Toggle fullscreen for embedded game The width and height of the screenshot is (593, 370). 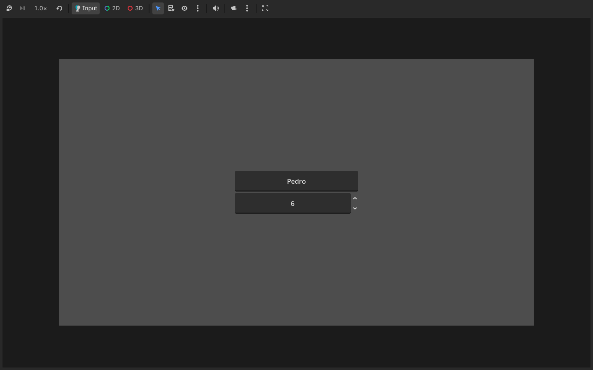pos(265,8)
